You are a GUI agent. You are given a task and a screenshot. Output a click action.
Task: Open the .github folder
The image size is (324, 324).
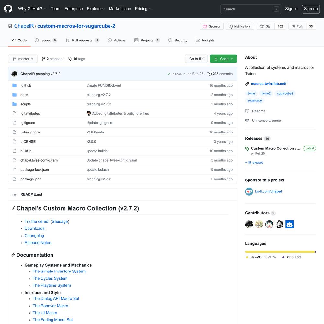(26, 85)
